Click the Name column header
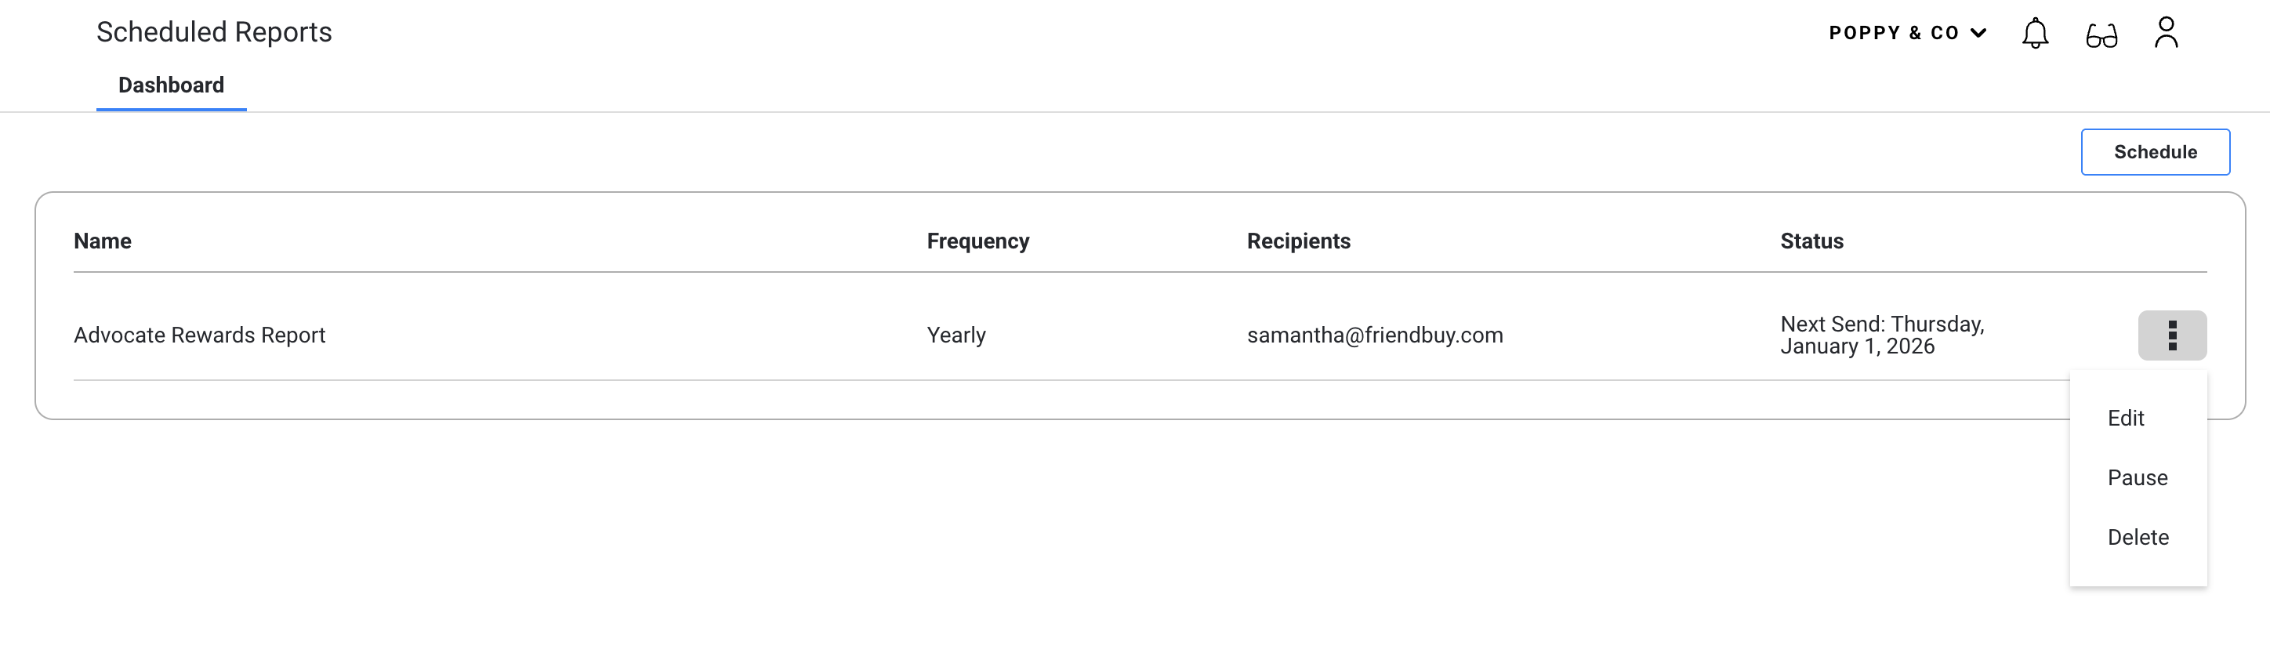The height and width of the screenshot is (649, 2270). point(102,241)
